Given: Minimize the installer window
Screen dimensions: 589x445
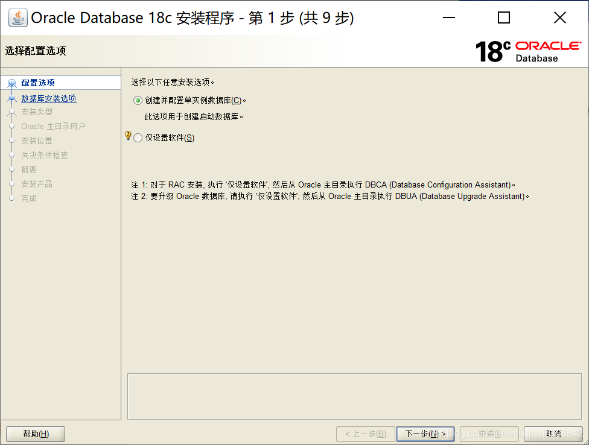Looking at the screenshot, I should [x=449, y=17].
